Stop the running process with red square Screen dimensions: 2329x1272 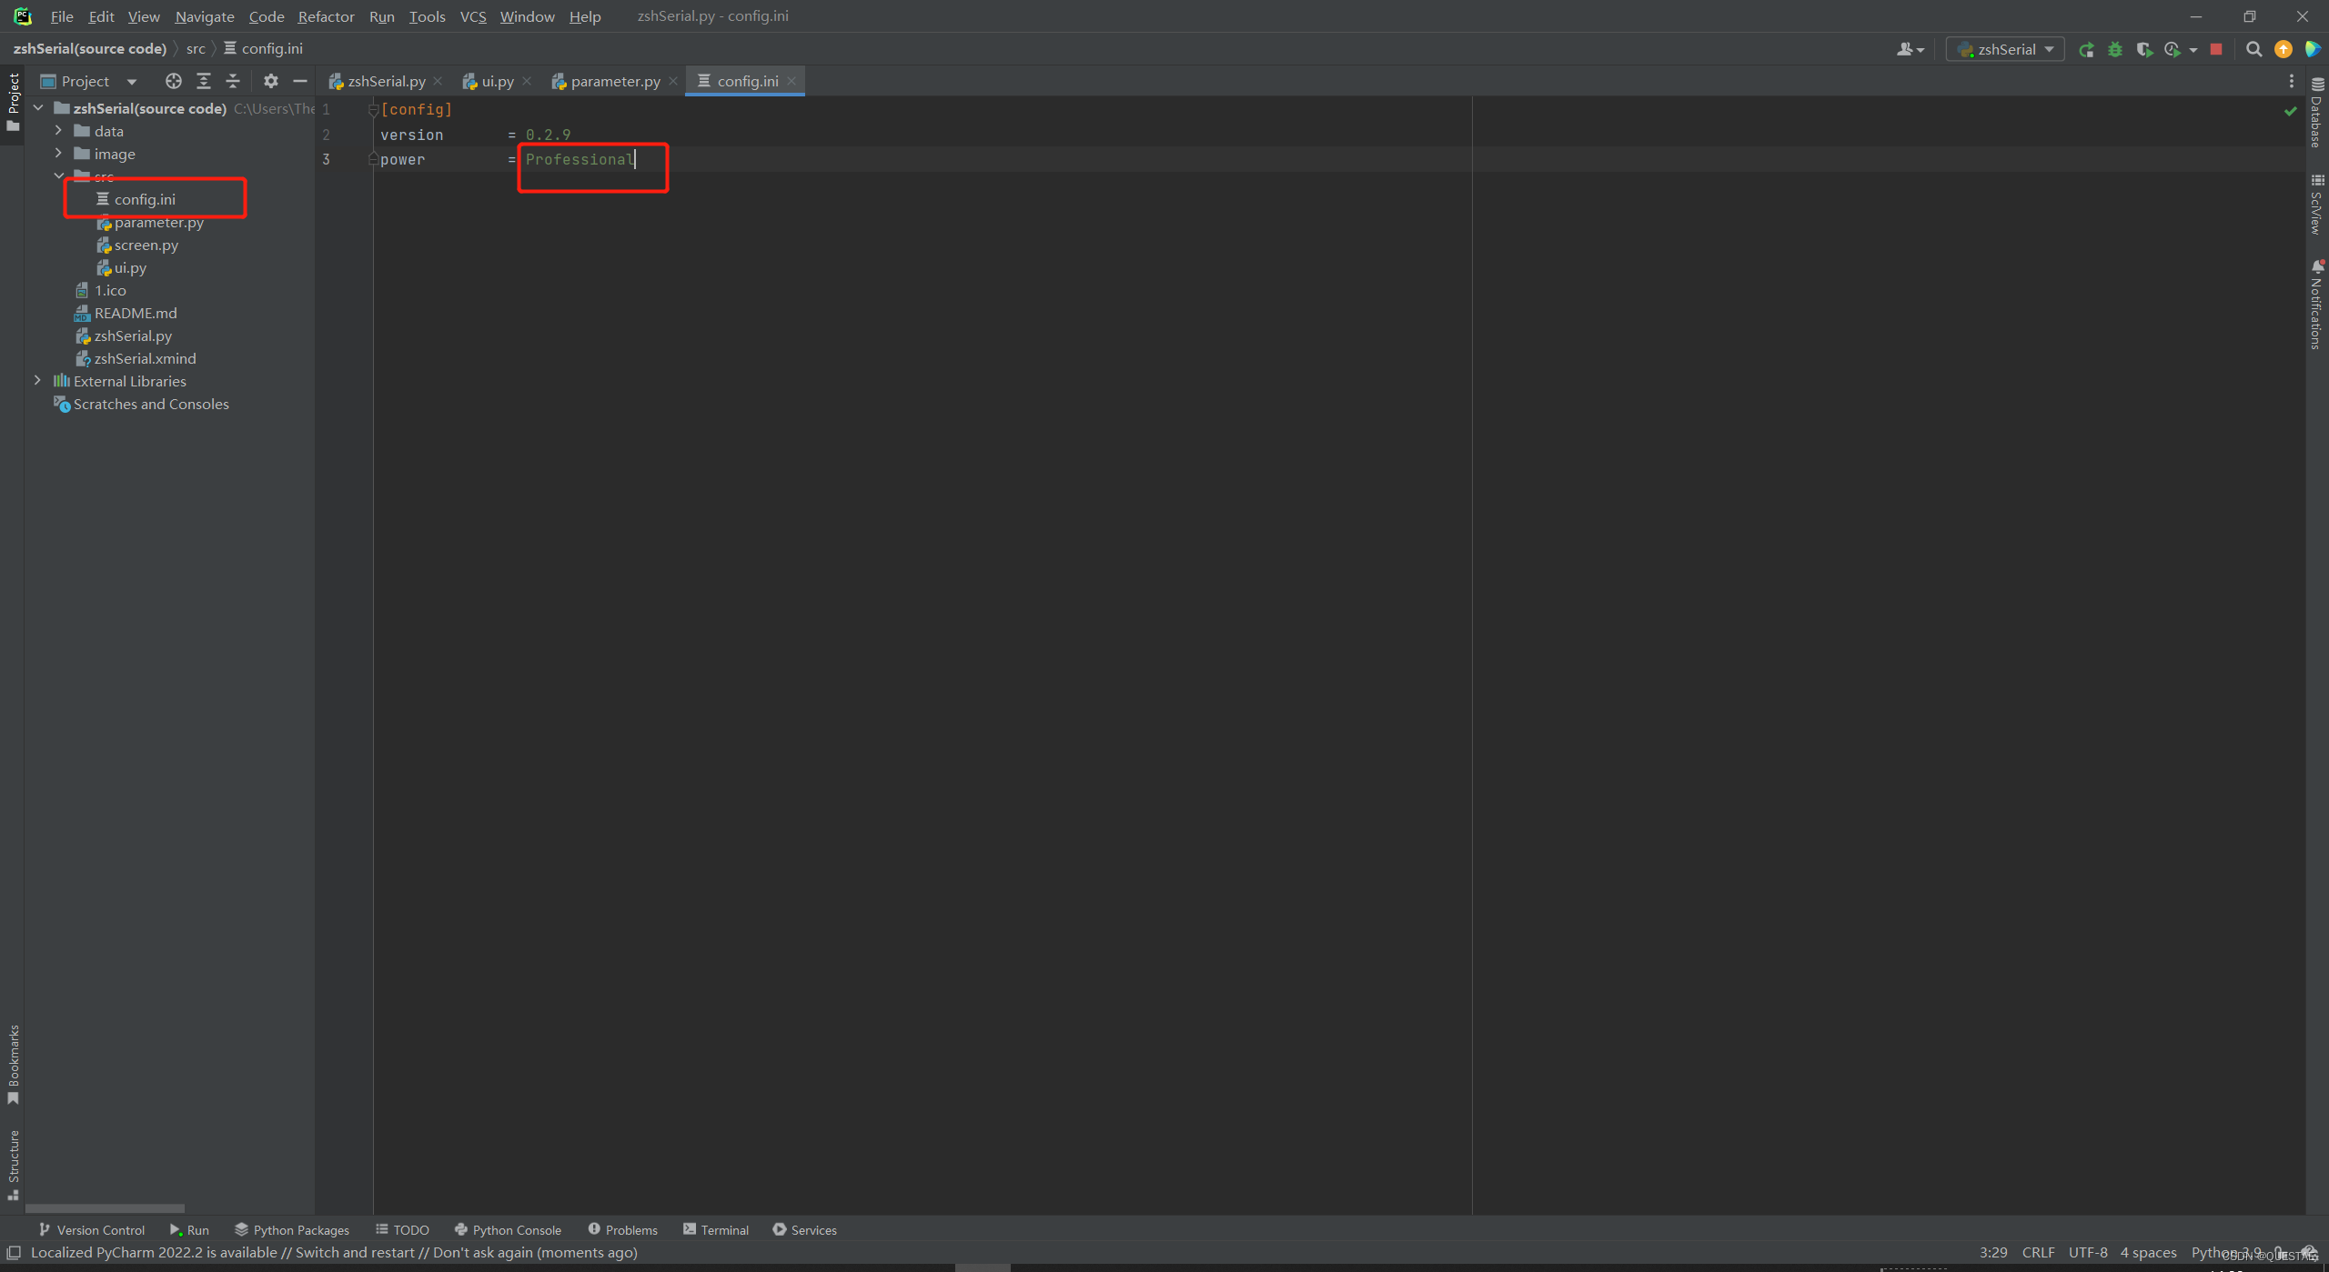(x=2216, y=50)
